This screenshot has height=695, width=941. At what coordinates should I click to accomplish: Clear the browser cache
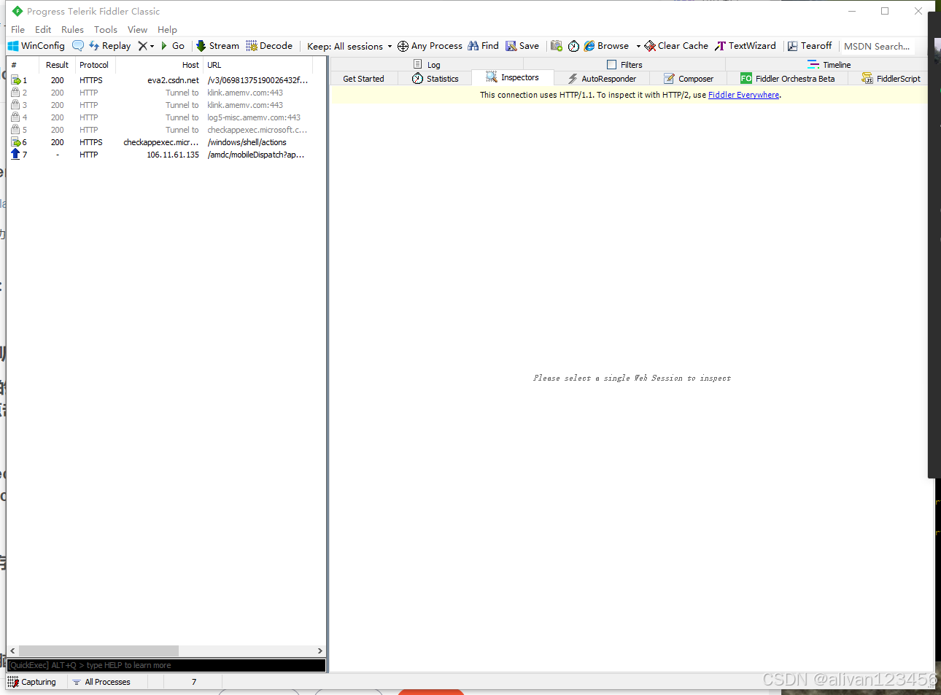click(676, 46)
